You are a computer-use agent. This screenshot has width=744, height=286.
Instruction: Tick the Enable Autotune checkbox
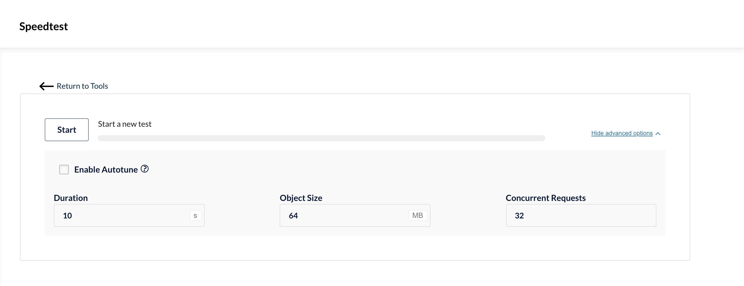click(64, 170)
